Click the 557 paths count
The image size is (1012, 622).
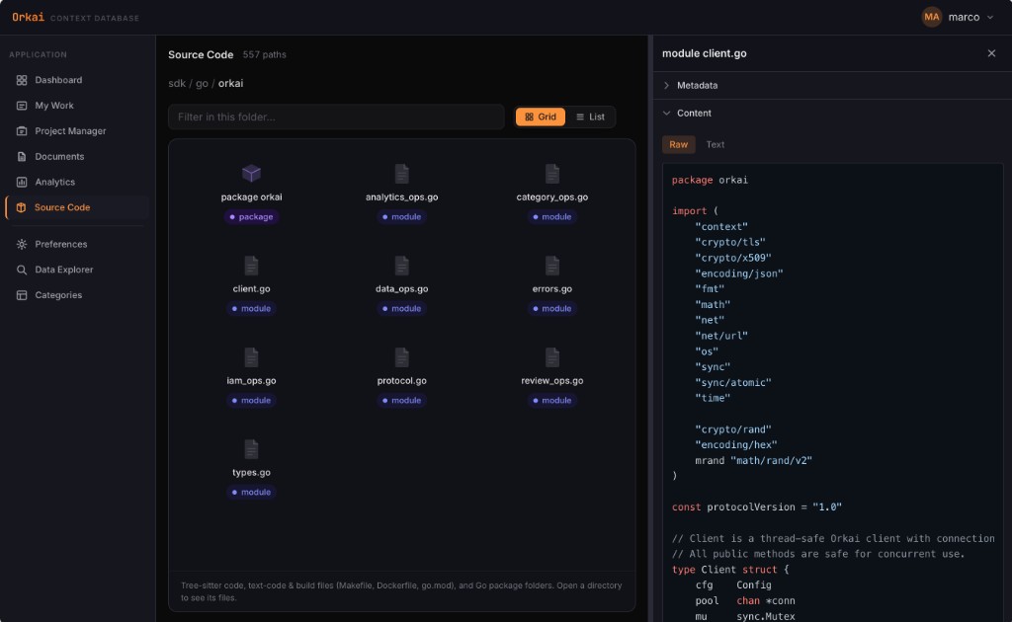click(x=265, y=54)
